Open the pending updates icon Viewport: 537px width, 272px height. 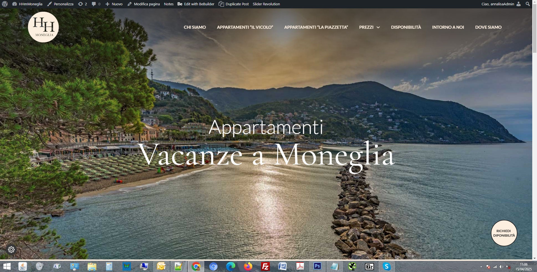tap(82, 4)
